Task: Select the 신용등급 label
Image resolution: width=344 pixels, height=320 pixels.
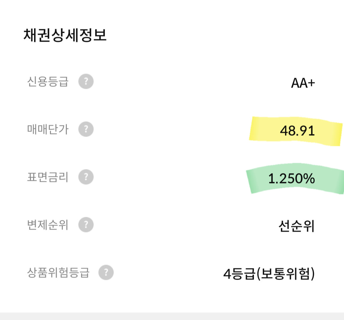Action: pyautogui.click(x=48, y=82)
